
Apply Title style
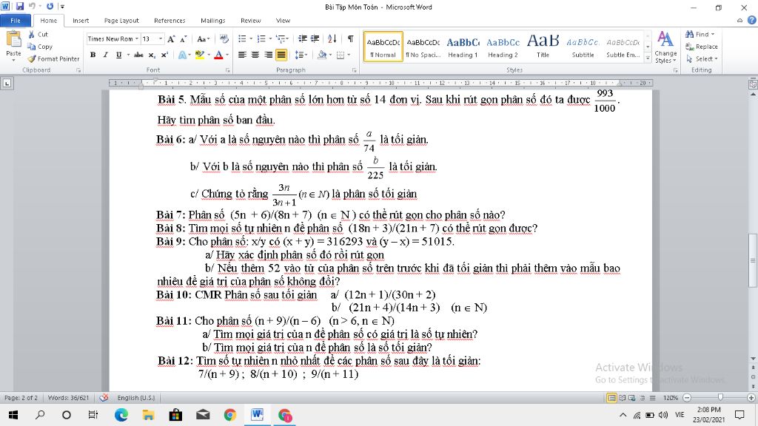[x=543, y=47]
